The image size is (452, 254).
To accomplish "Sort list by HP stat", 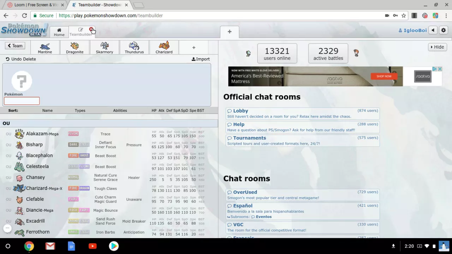I will click(154, 110).
